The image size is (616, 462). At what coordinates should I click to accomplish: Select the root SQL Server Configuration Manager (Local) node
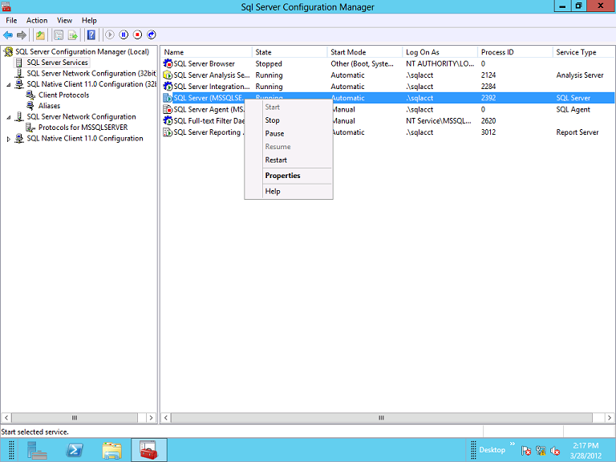pyautogui.click(x=82, y=52)
